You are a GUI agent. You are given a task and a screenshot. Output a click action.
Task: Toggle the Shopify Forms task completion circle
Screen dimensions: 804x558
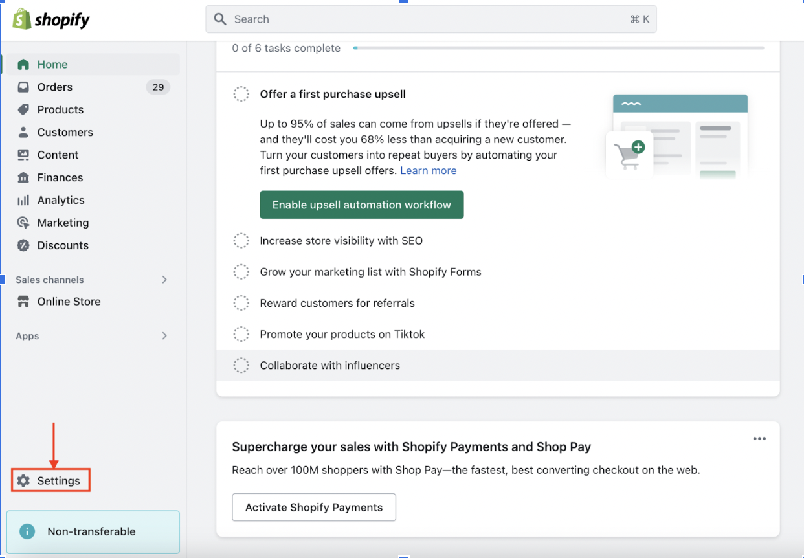pyautogui.click(x=241, y=272)
